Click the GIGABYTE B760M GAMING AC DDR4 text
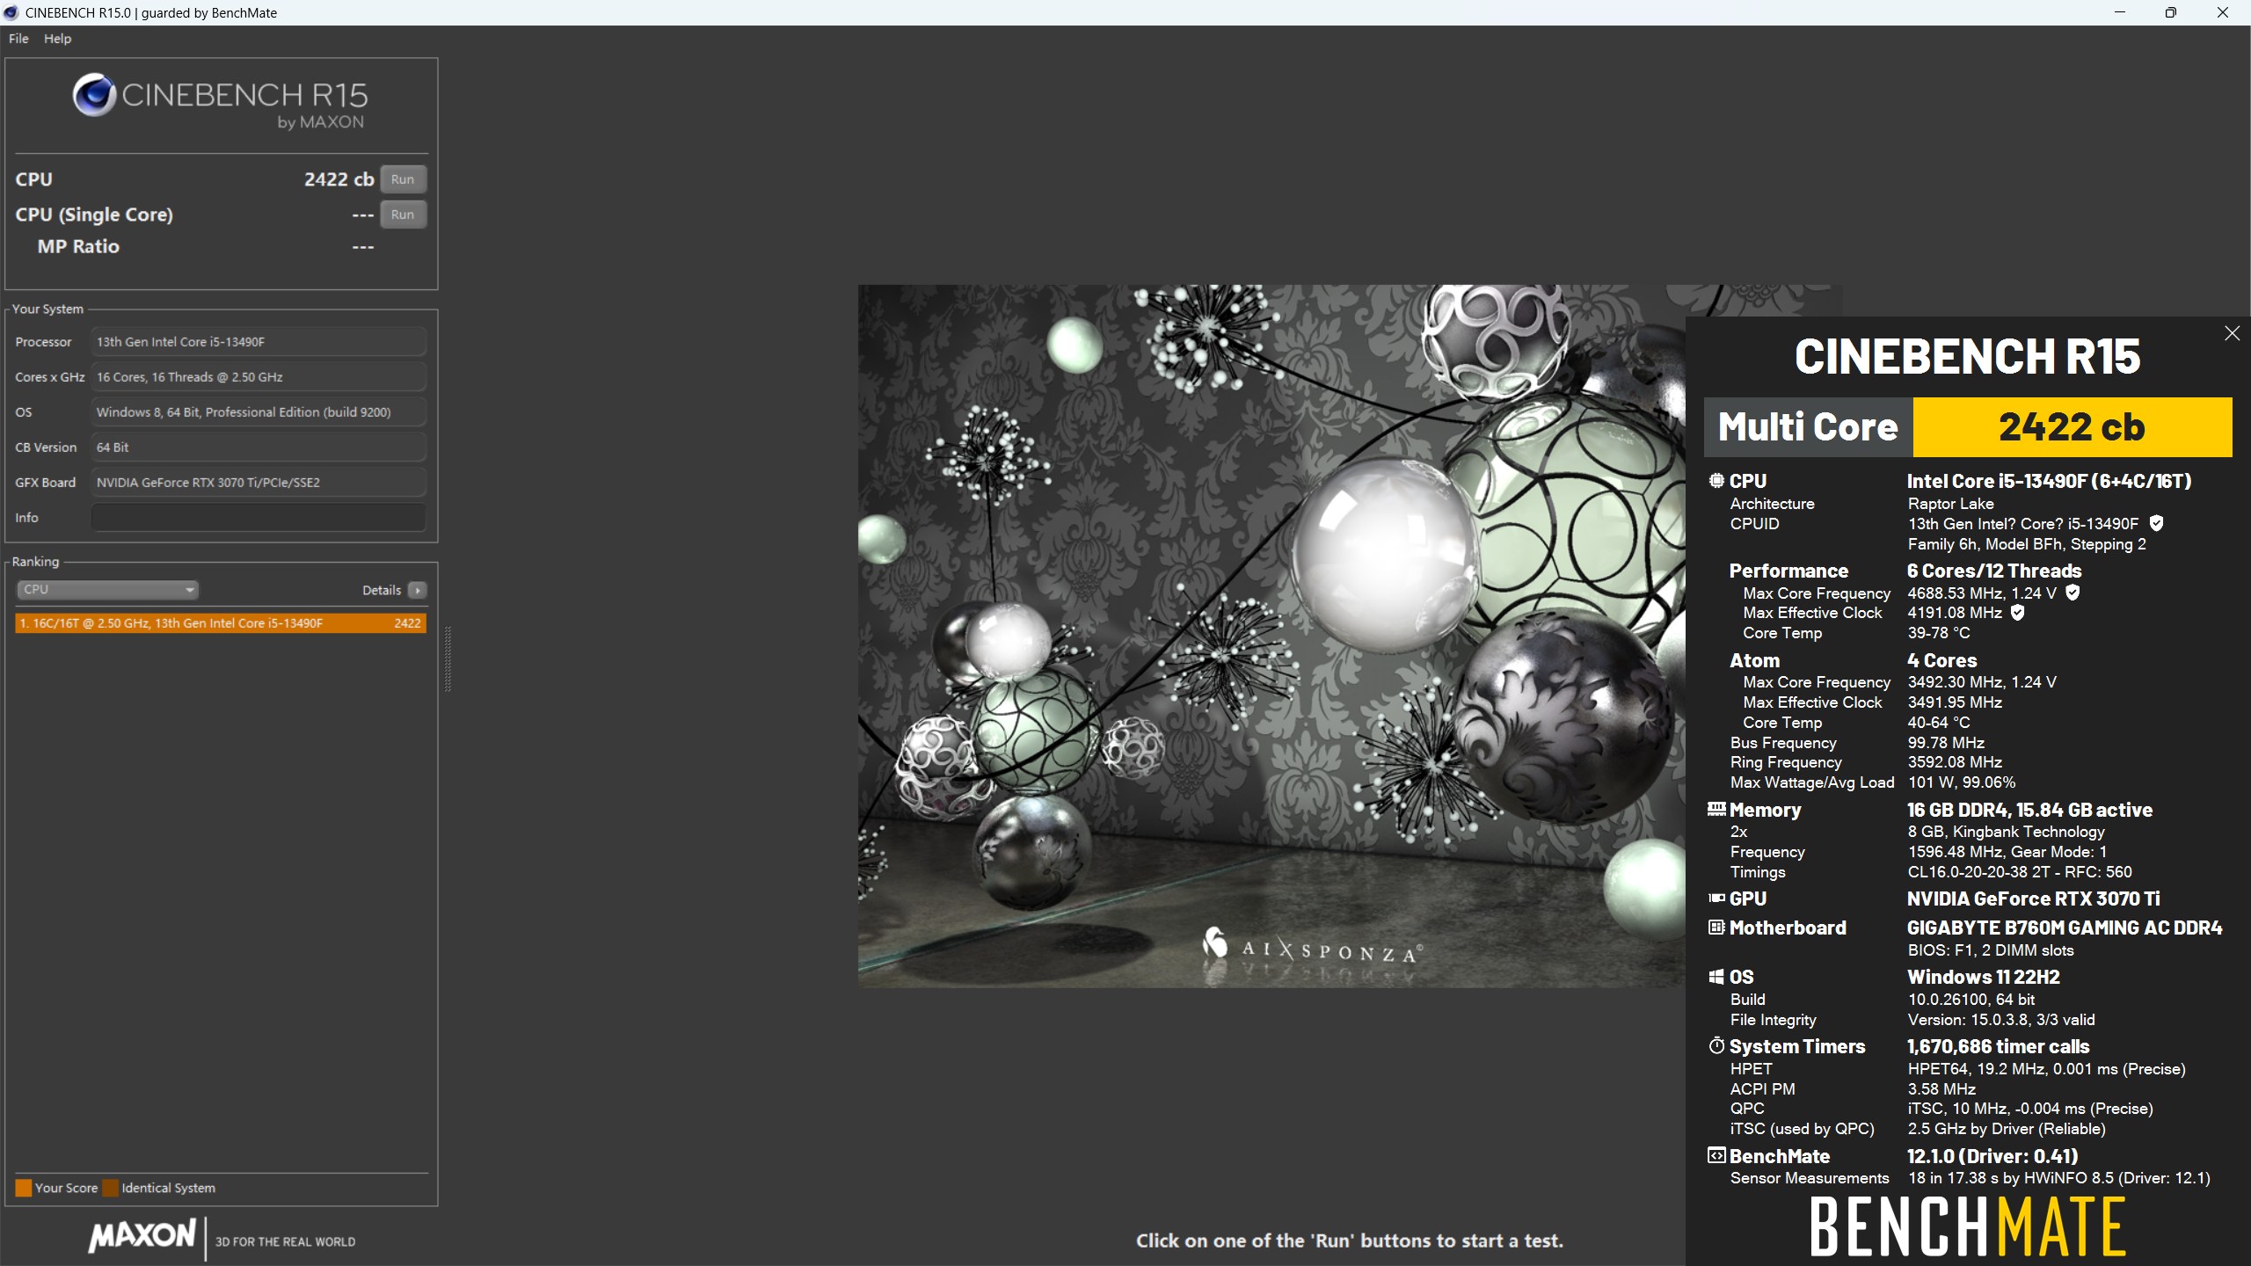Screen dimensions: 2251x1266 click(2064, 928)
